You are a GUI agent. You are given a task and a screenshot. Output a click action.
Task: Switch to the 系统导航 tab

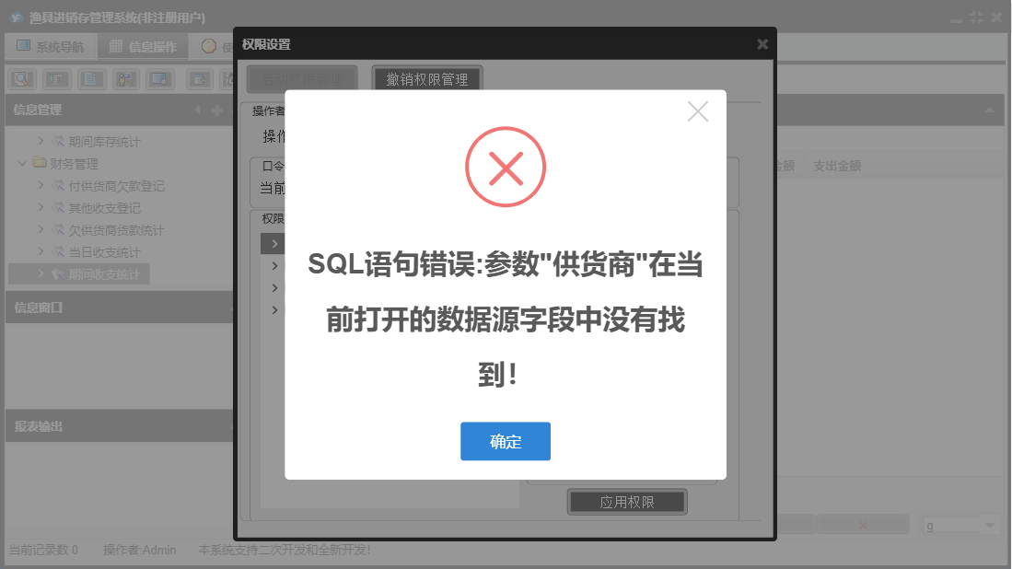coord(51,46)
